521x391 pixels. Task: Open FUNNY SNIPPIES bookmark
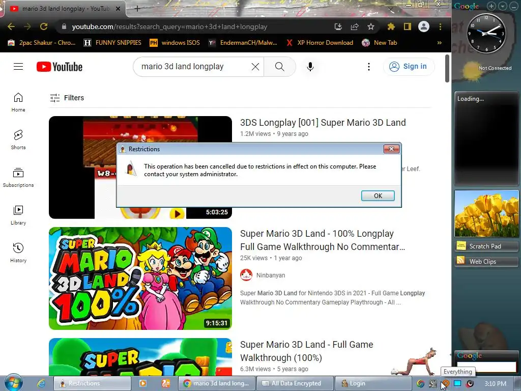[x=113, y=43]
